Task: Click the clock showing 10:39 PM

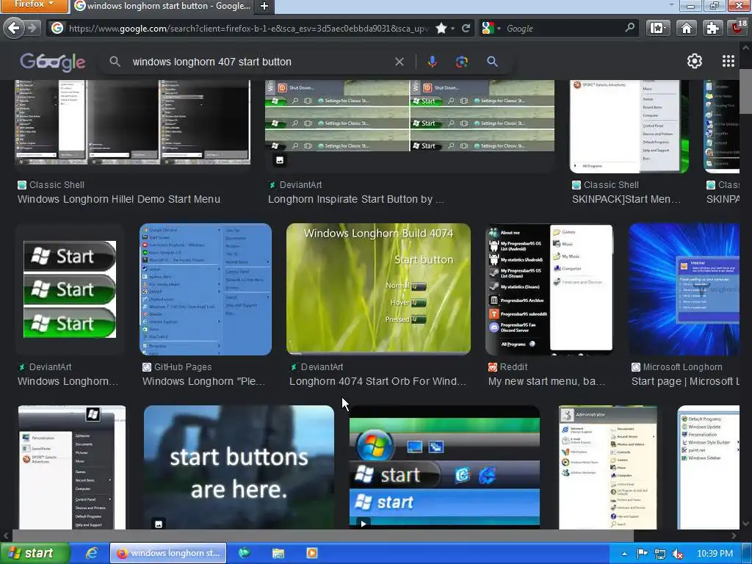Action: [x=715, y=554]
